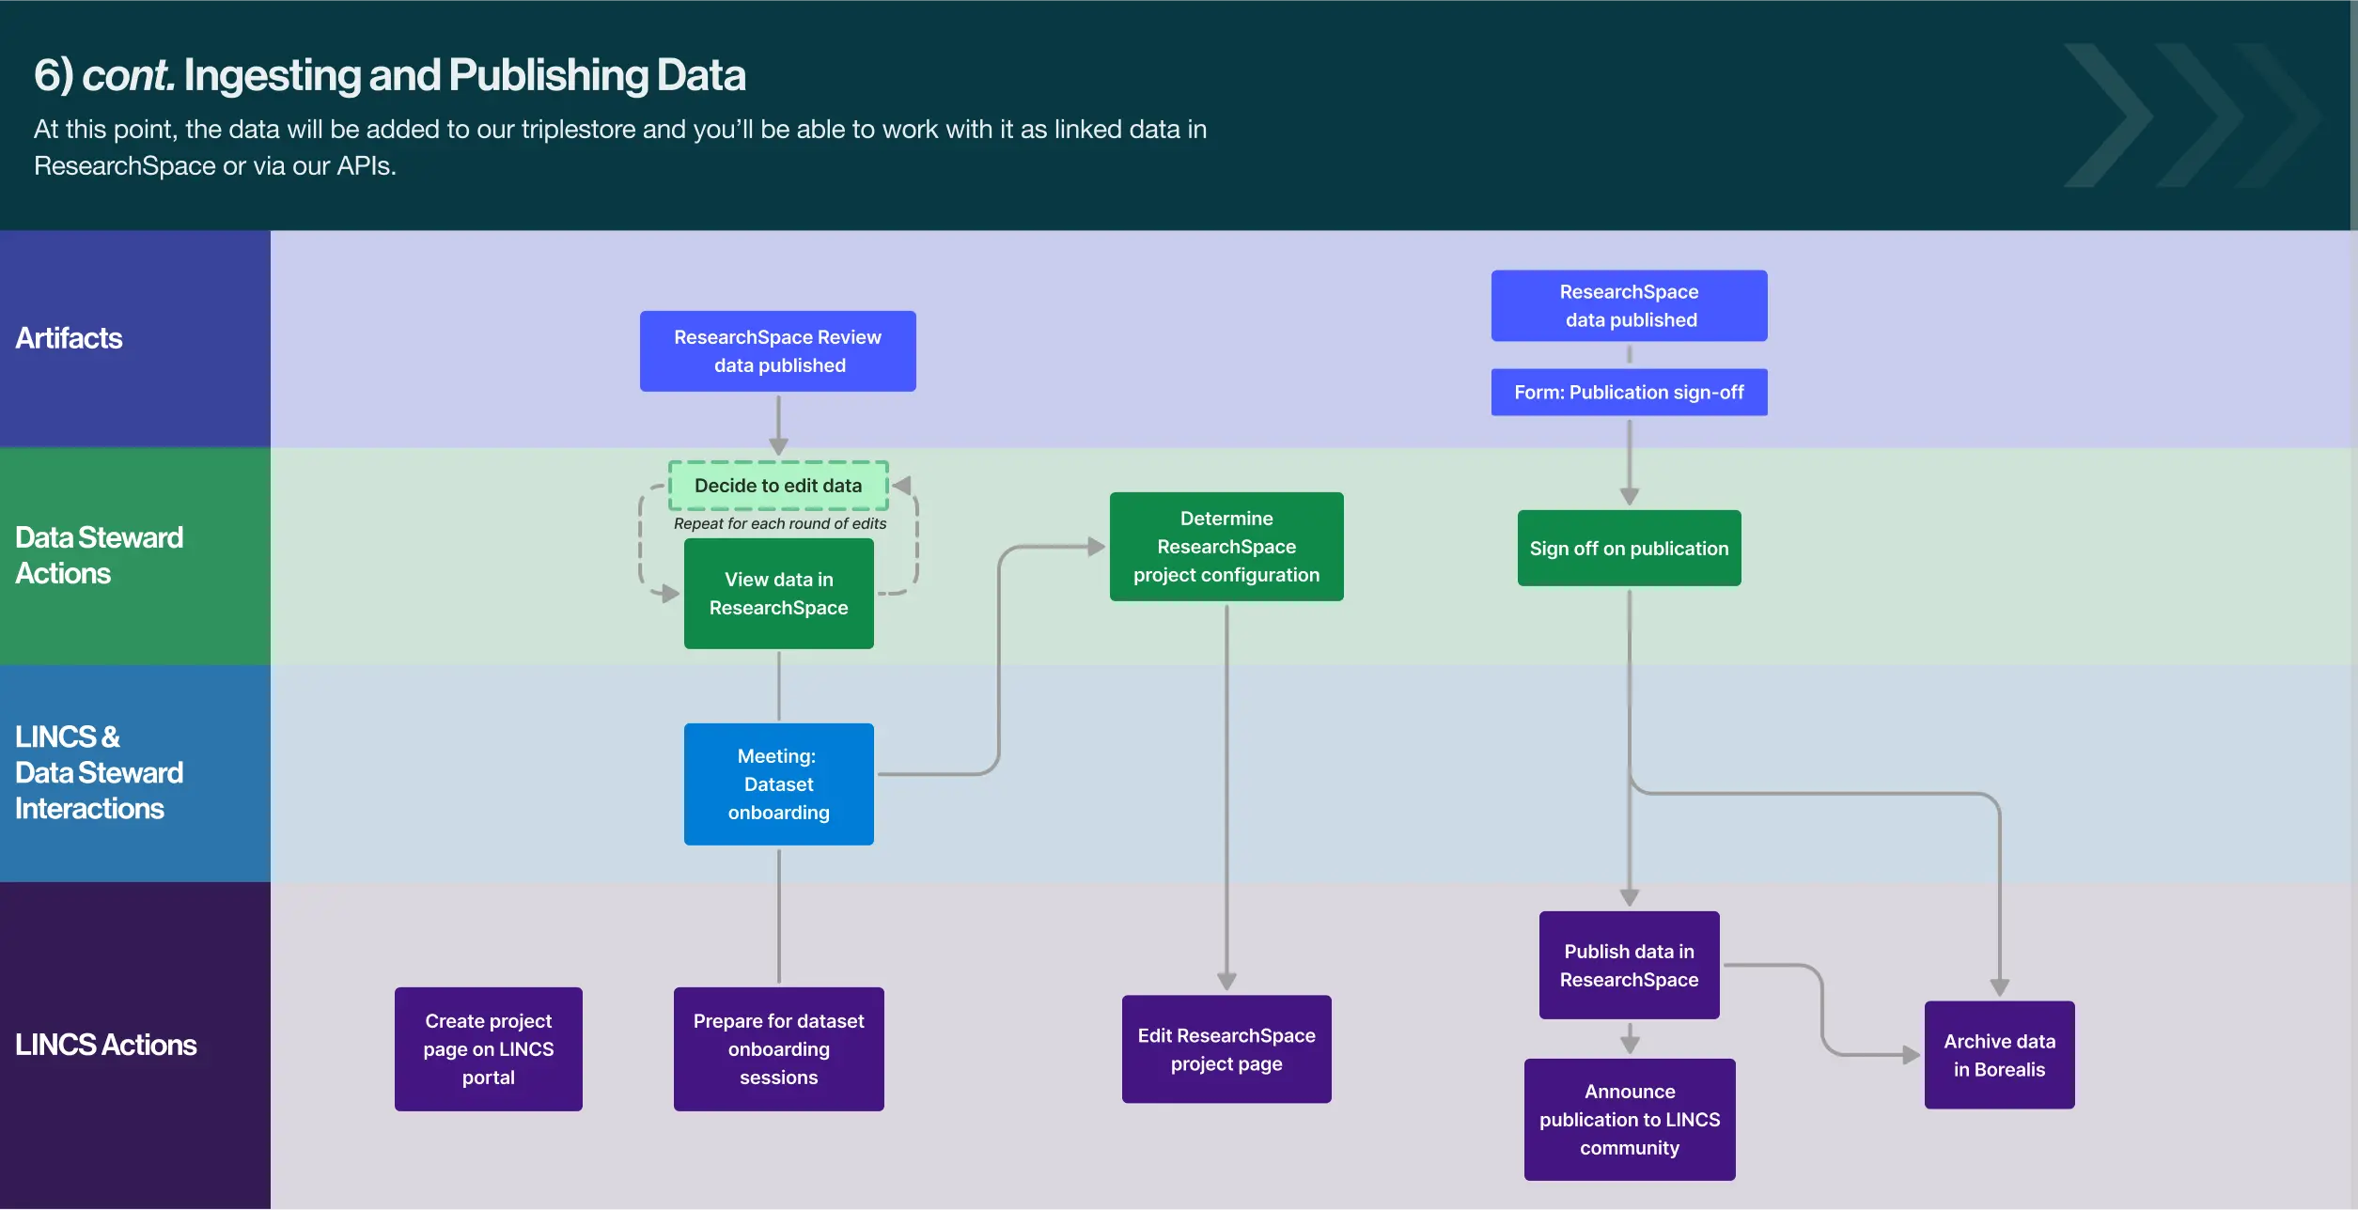Viewport: 2358px width, 1210px height.
Task: Select LINCS & Data Steward Interactions label
Action: [99, 772]
